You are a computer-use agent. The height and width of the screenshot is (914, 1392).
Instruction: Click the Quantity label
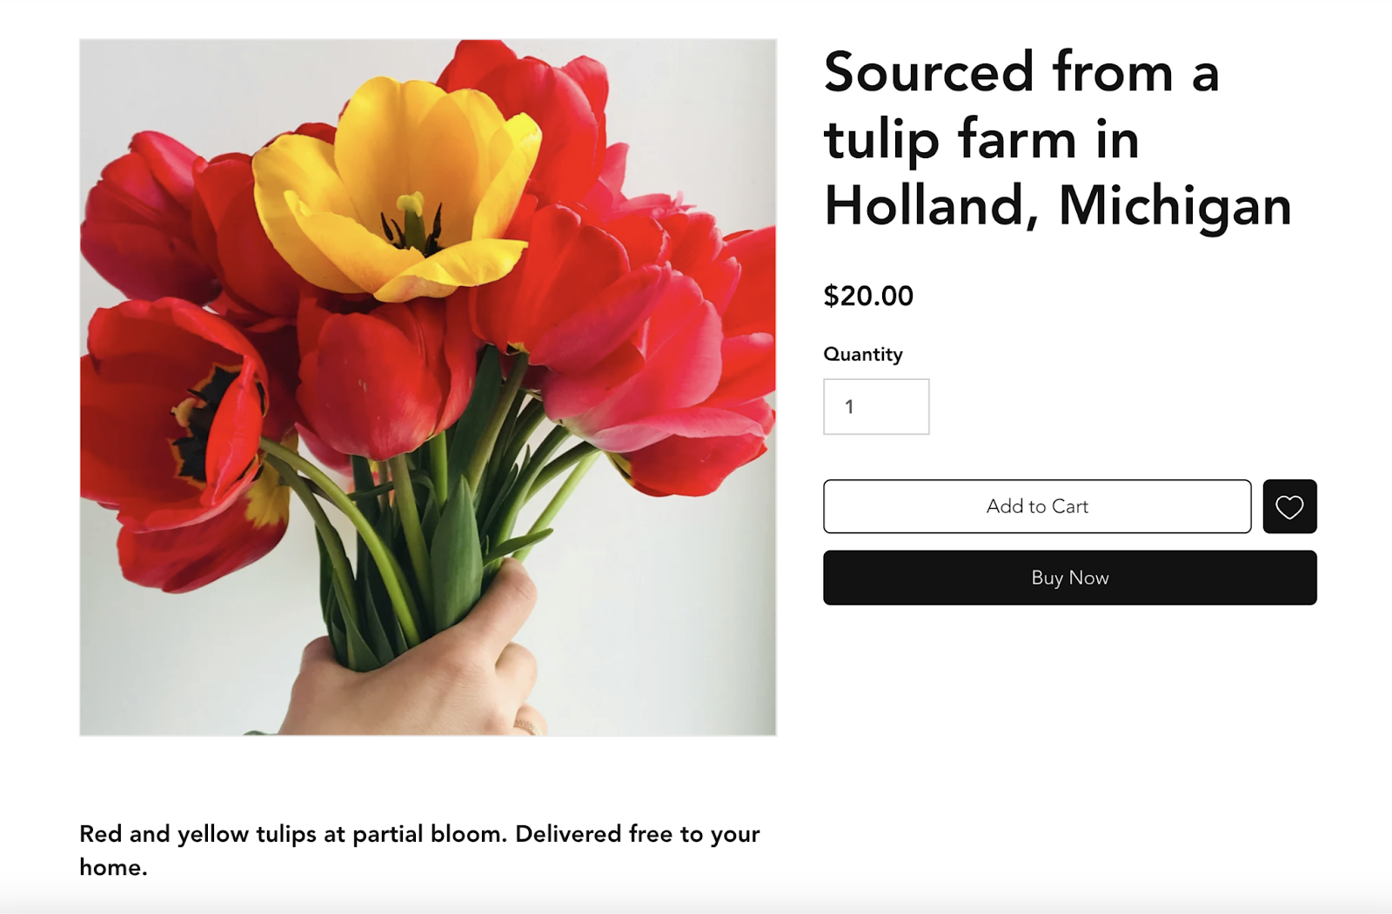[x=862, y=354]
